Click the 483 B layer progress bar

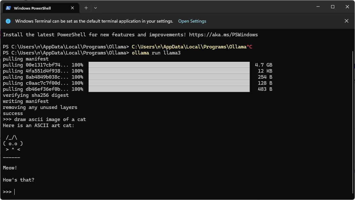click(169, 89)
